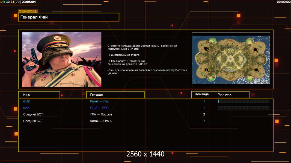Click the 'Ник:' column header
Viewport: 291px width, 163px height.
[x=39, y=95]
